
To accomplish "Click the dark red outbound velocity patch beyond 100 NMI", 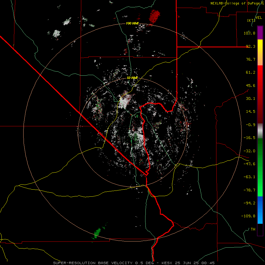I will [x=154, y=16].
